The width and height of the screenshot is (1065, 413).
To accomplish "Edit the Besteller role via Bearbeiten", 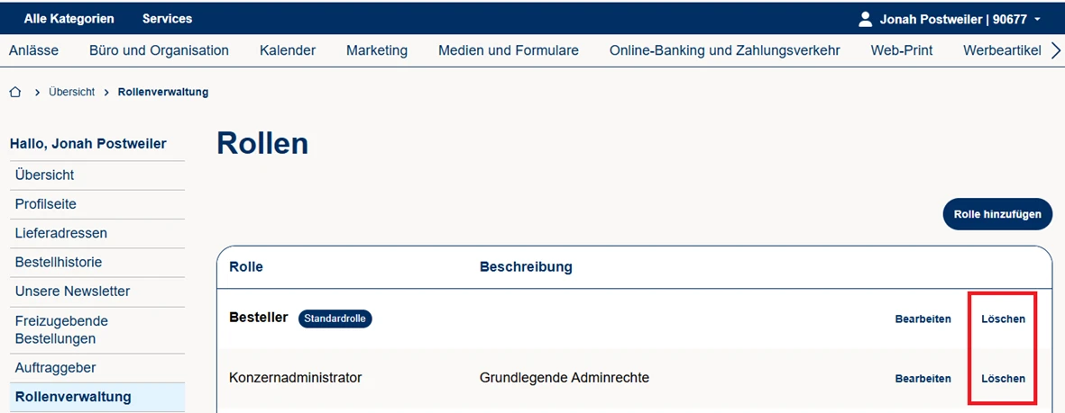I will [923, 319].
